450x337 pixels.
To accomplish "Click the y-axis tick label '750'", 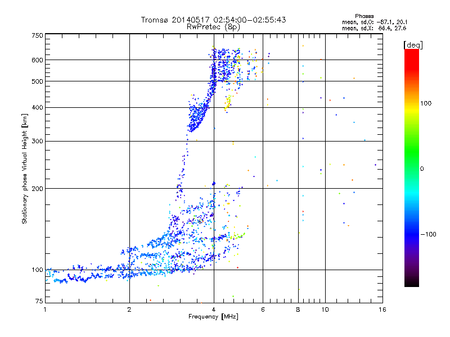I will (x=37, y=35).
